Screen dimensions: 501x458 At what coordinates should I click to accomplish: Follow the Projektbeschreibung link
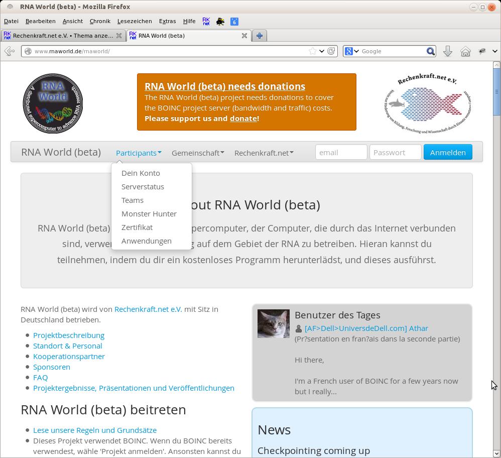[69, 335]
